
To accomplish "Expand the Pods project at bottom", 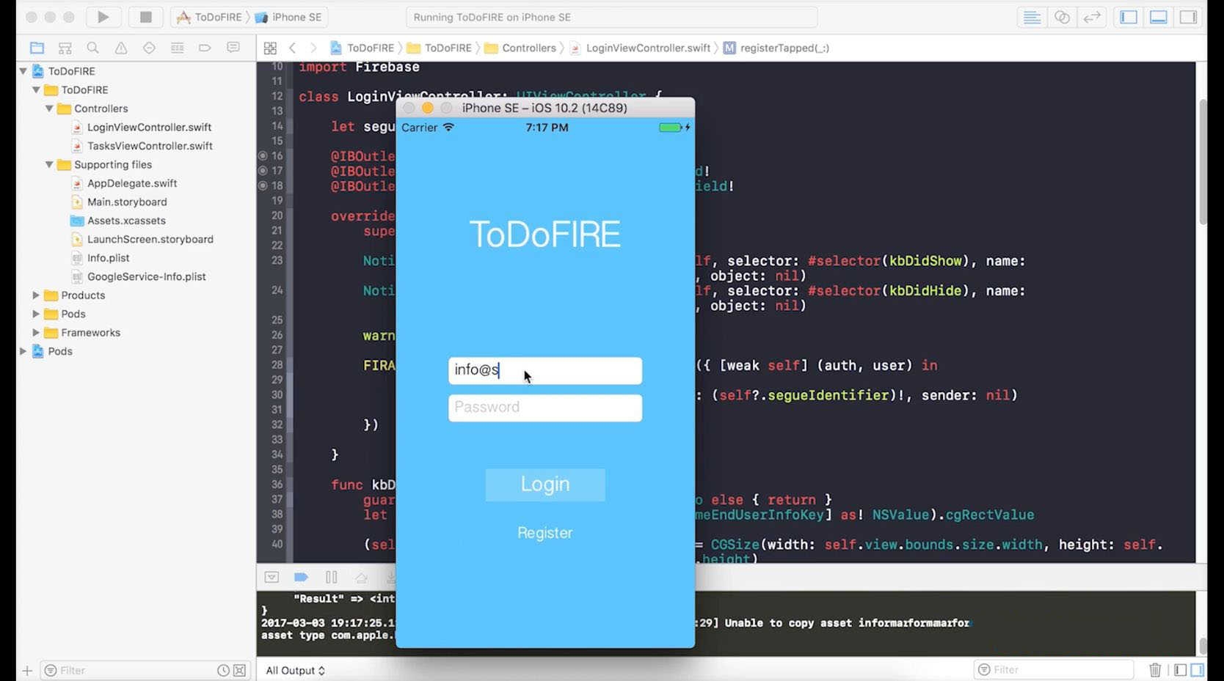I will (x=23, y=351).
